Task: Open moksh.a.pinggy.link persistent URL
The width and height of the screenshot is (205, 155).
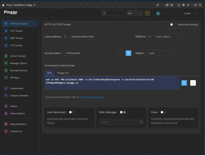Action: coord(92,97)
